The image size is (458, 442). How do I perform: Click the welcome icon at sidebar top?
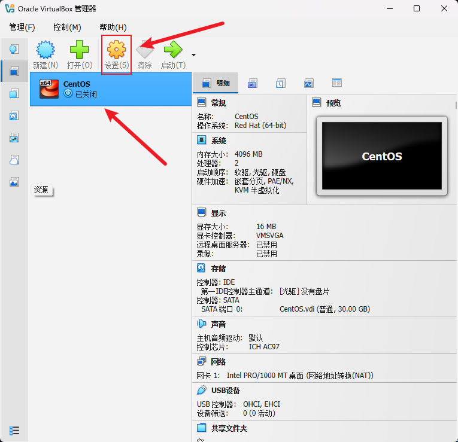[x=14, y=49]
